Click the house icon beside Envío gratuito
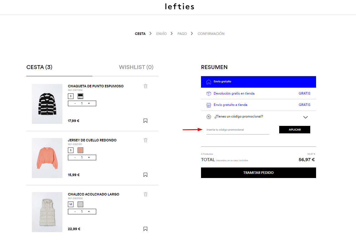Image resolution: width=356 pixels, height=244 pixels. (x=209, y=82)
